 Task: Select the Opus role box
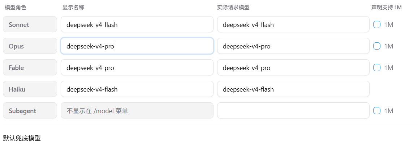(30, 46)
